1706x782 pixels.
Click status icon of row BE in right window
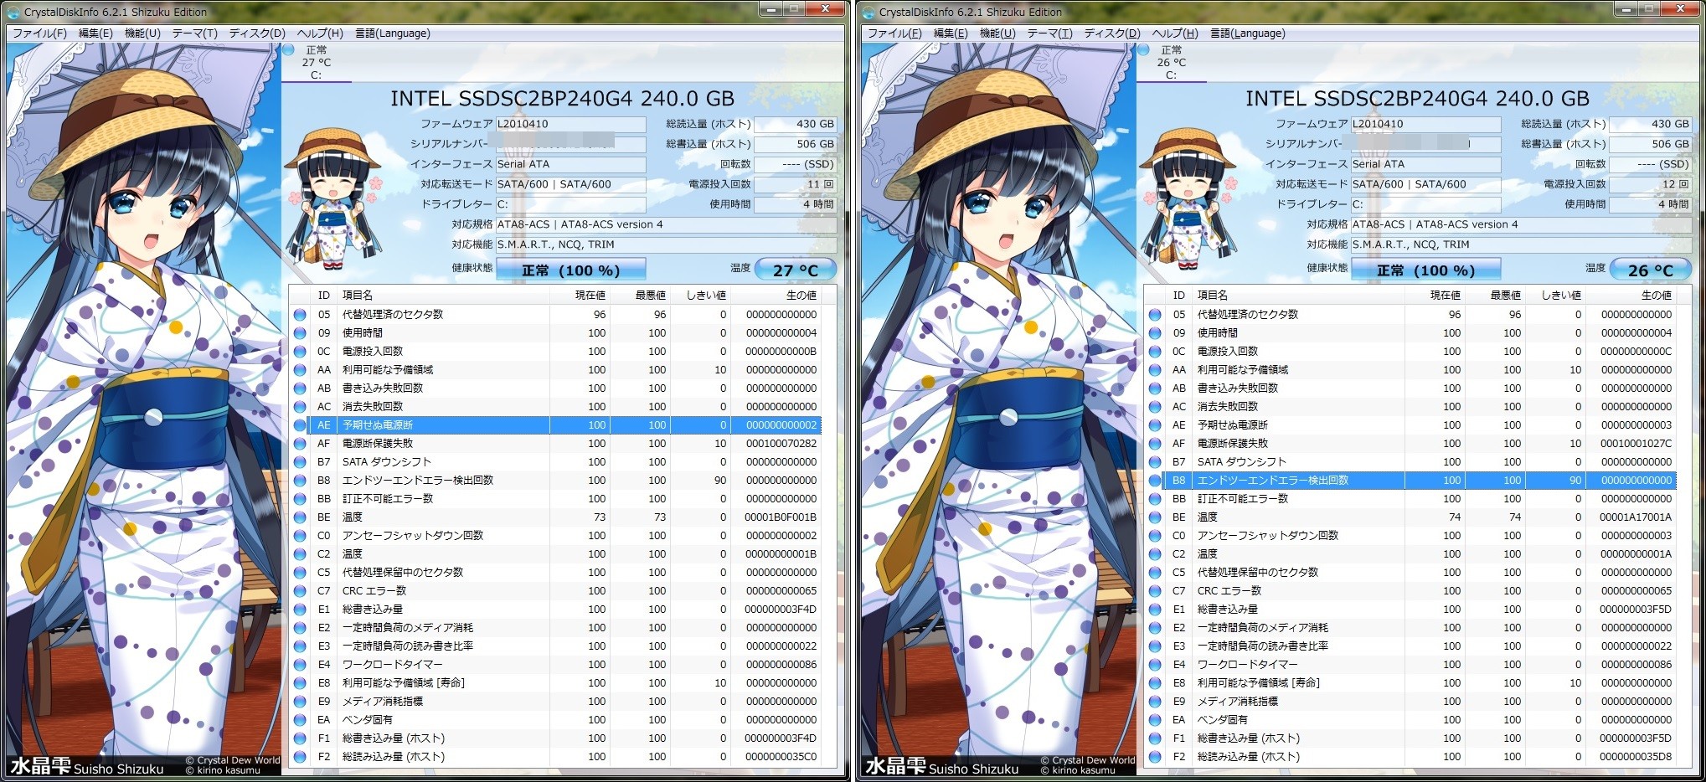(x=1155, y=517)
